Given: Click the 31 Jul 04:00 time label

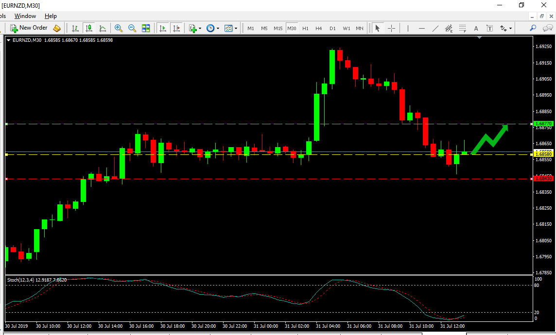Looking at the screenshot, I should tap(328, 326).
